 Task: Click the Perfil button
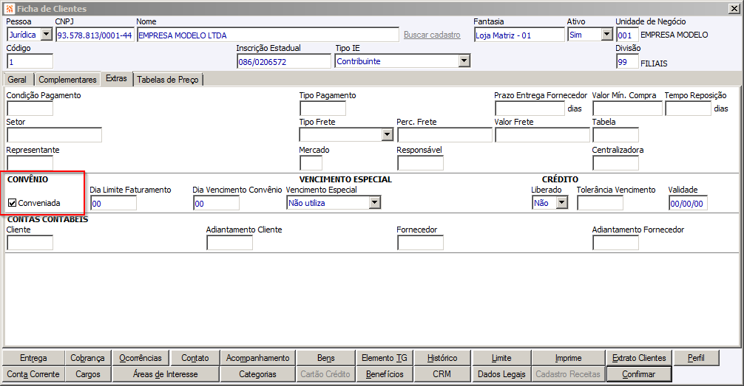(x=696, y=358)
